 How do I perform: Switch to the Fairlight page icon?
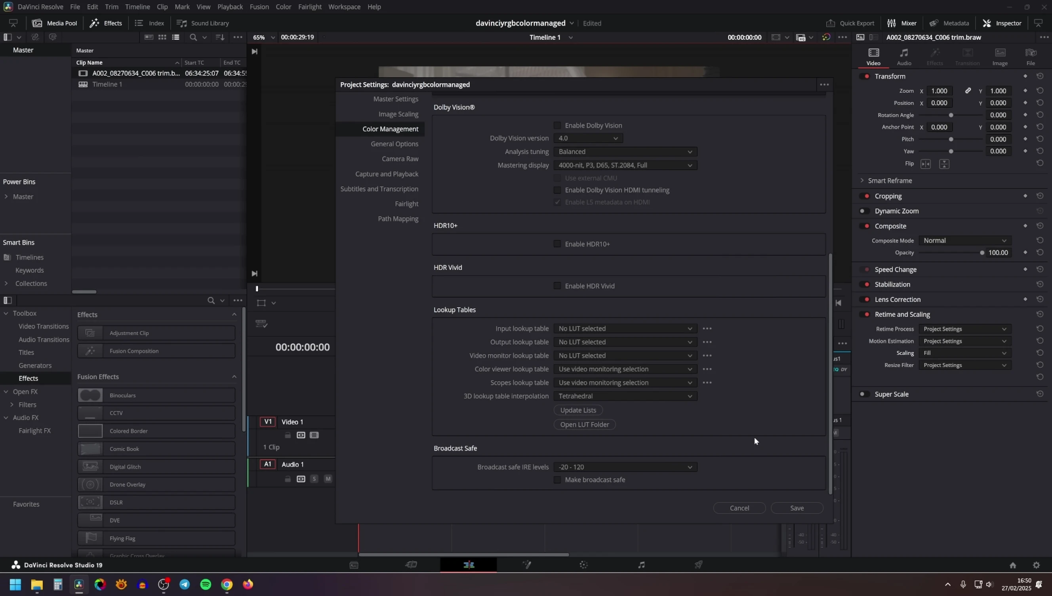coord(641,565)
